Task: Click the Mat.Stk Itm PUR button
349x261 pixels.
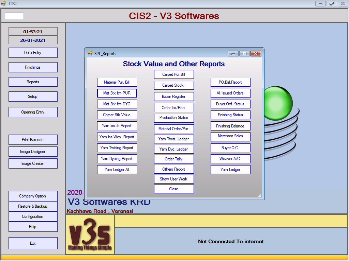Action: 117,93
